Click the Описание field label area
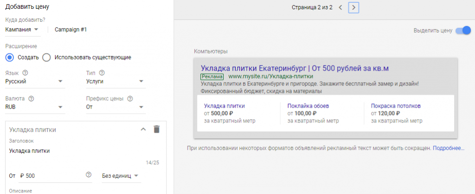 point(20,191)
